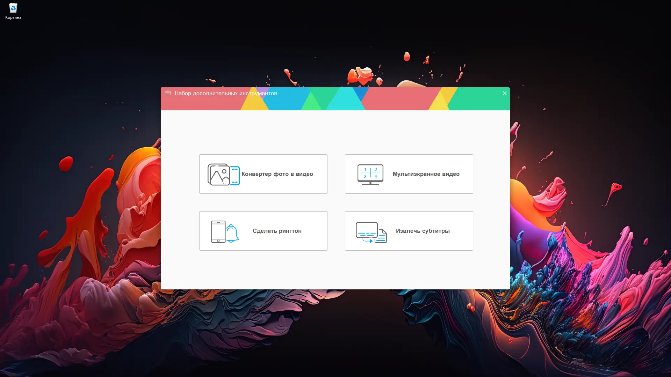
Task: Click the quadrant 4 in multi-screen icon
Action: [376, 177]
